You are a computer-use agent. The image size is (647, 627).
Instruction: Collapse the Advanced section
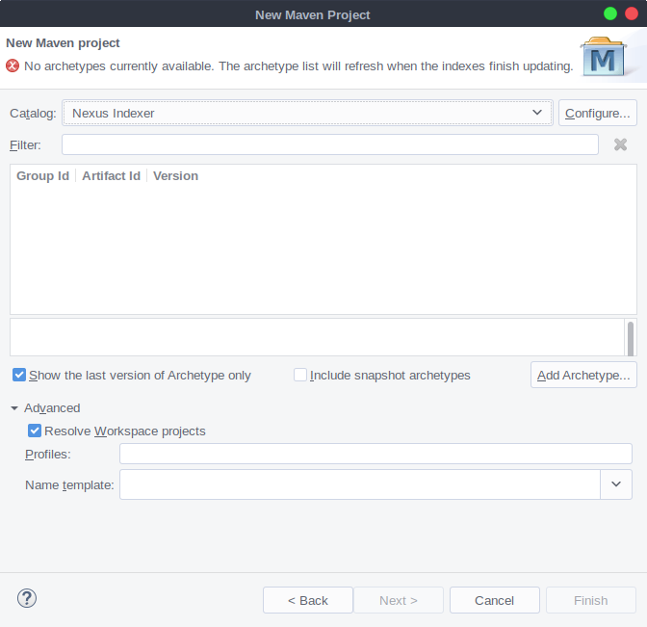pos(14,408)
